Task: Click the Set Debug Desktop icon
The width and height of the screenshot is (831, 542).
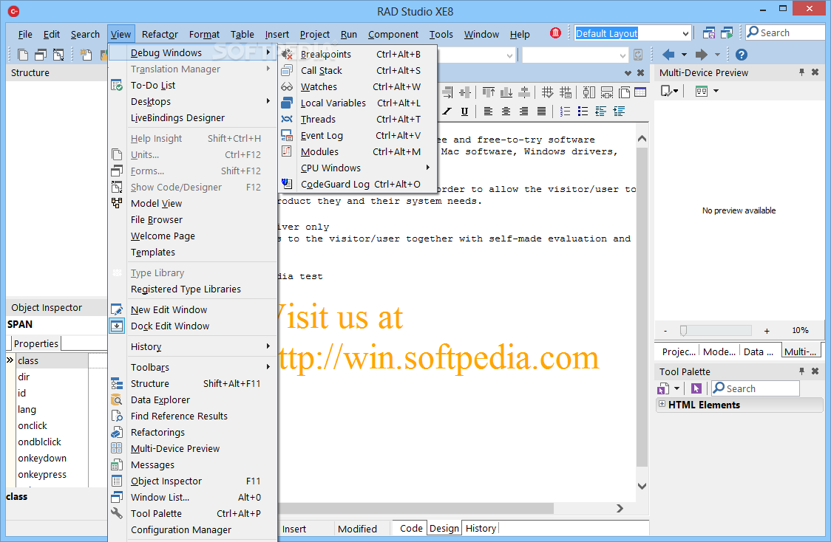Action: 727,32
